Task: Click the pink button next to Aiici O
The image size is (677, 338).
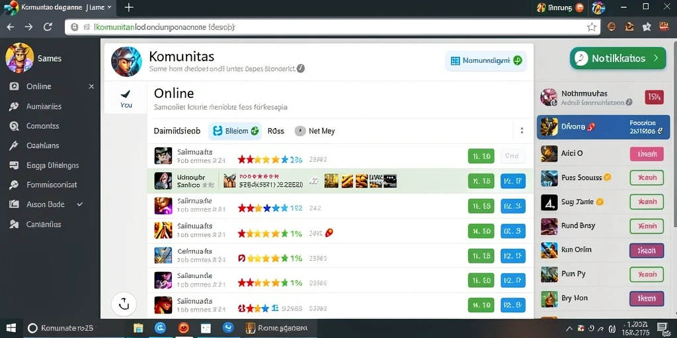Action: 647,153
